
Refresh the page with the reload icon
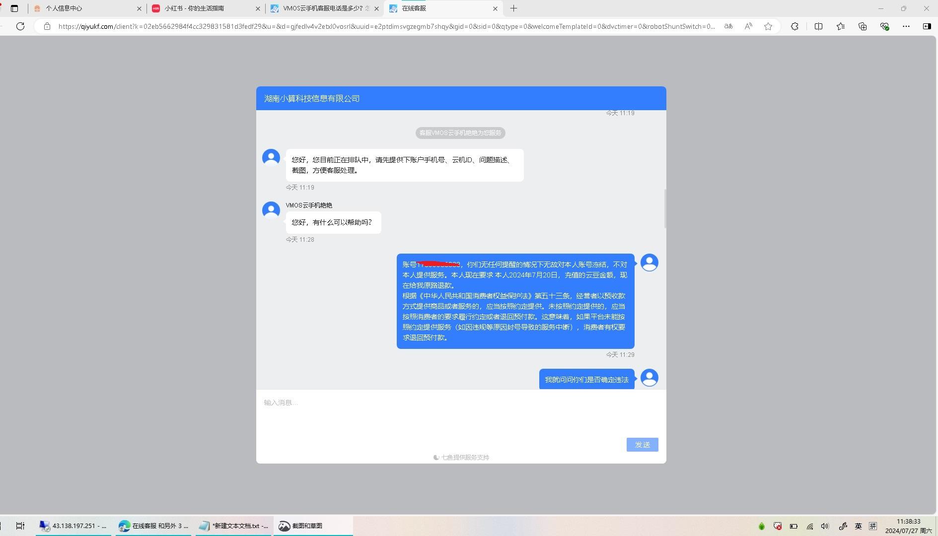(20, 26)
